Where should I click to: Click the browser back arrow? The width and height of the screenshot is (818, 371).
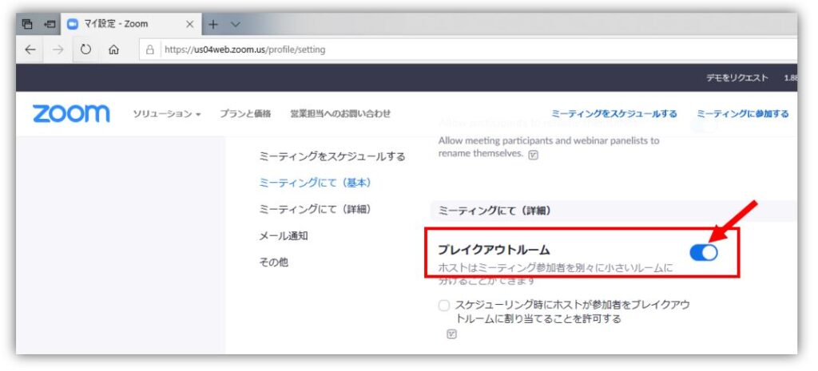pos(30,49)
